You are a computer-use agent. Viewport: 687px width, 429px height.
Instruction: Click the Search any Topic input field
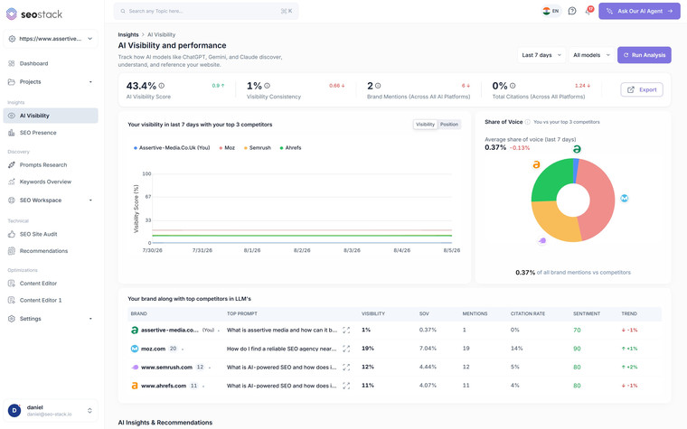pos(206,11)
